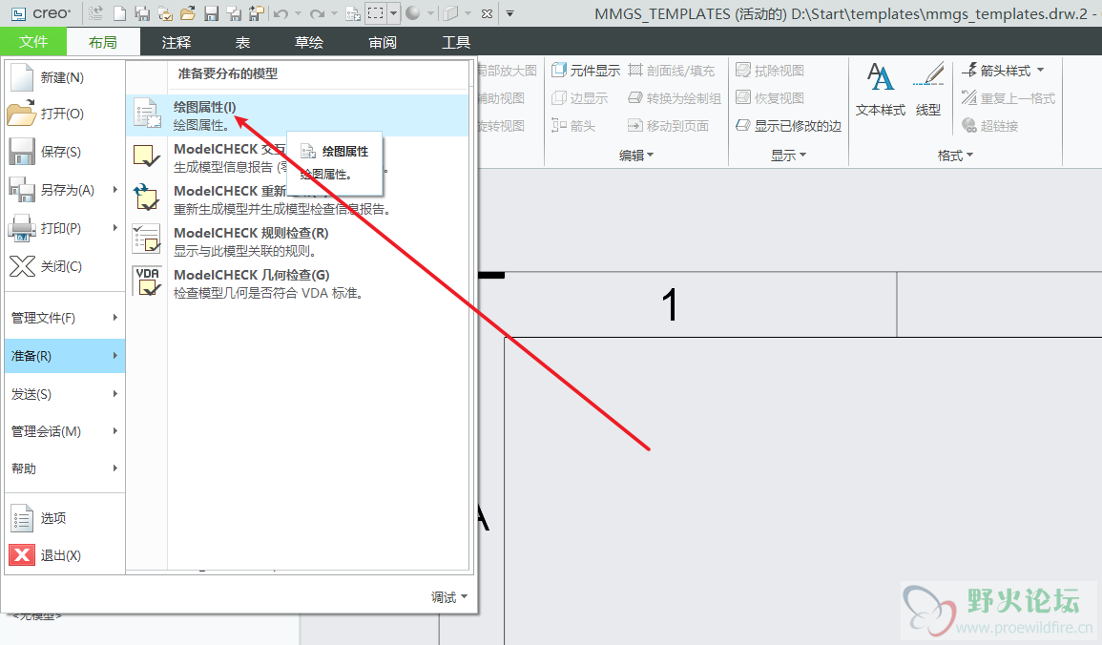Click 移动到页面 in the ribbon
Viewport: 1102px width, 645px height.
pos(669,126)
